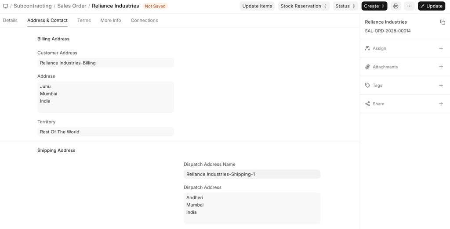Click the Customer Address input field
The width and height of the screenshot is (450, 229).
pos(105,63)
